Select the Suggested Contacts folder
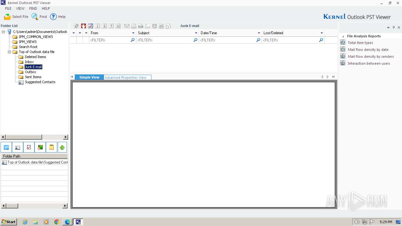Image resolution: width=402 pixels, height=226 pixels. click(x=40, y=82)
